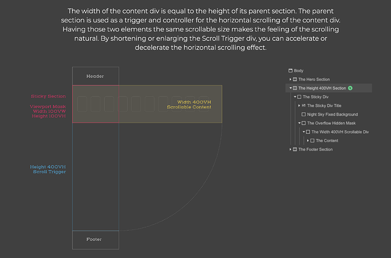Image resolution: width=391 pixels, height=258 pixels.
Task: Click the section icon beside The Footer Section
Action: (x=295, y=150)
